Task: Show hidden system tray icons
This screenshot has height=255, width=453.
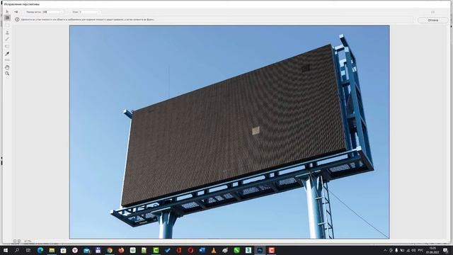Action: (385, 250)
